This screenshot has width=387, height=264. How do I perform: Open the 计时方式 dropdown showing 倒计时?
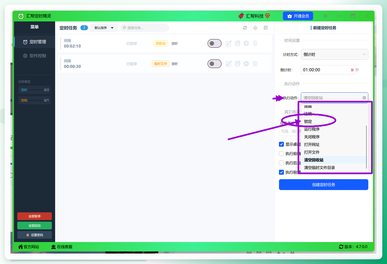[335, 54]
